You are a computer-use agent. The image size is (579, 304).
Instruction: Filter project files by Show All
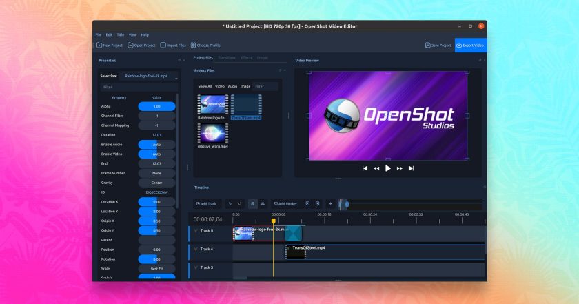[x=205, y=86]
